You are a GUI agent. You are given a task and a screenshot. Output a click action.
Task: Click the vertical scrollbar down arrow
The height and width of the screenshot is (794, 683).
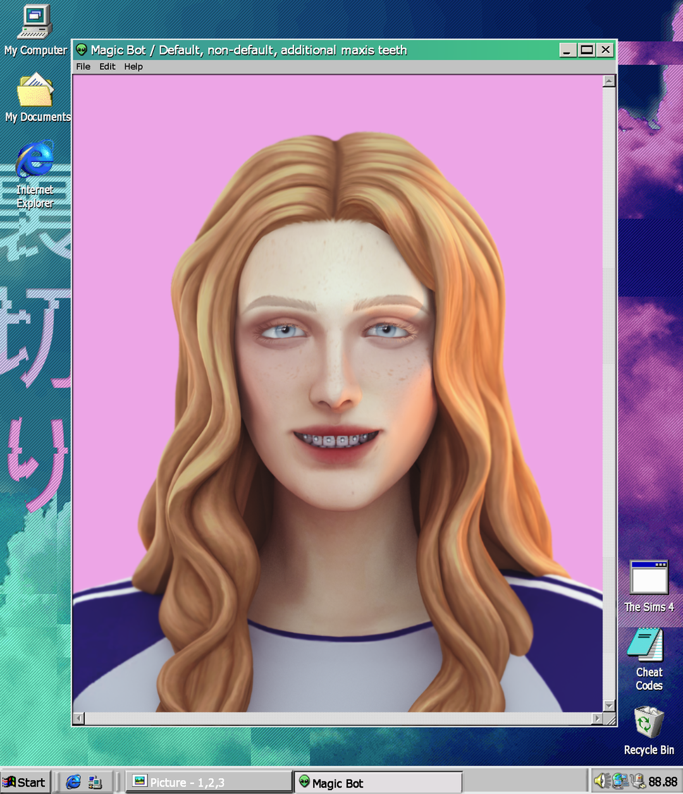609,705
